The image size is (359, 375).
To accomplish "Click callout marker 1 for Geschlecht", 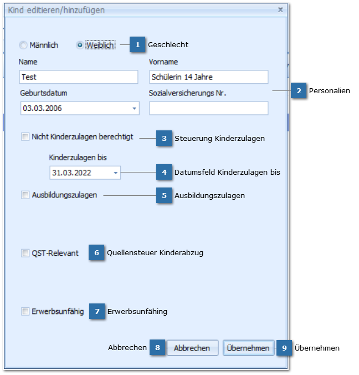I will coord(137,45).
